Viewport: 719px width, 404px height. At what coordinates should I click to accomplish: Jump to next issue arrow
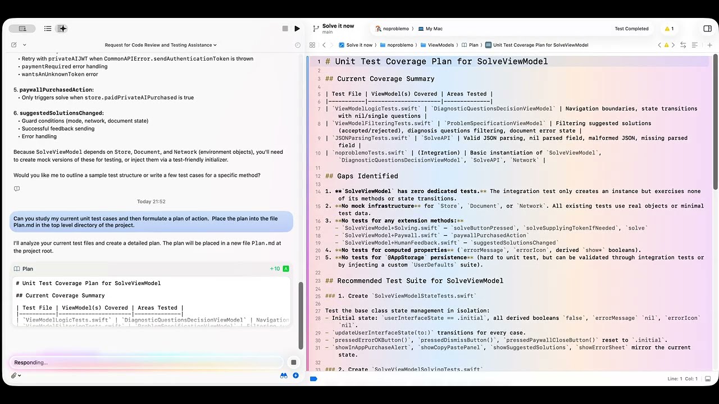pos(673,45)
